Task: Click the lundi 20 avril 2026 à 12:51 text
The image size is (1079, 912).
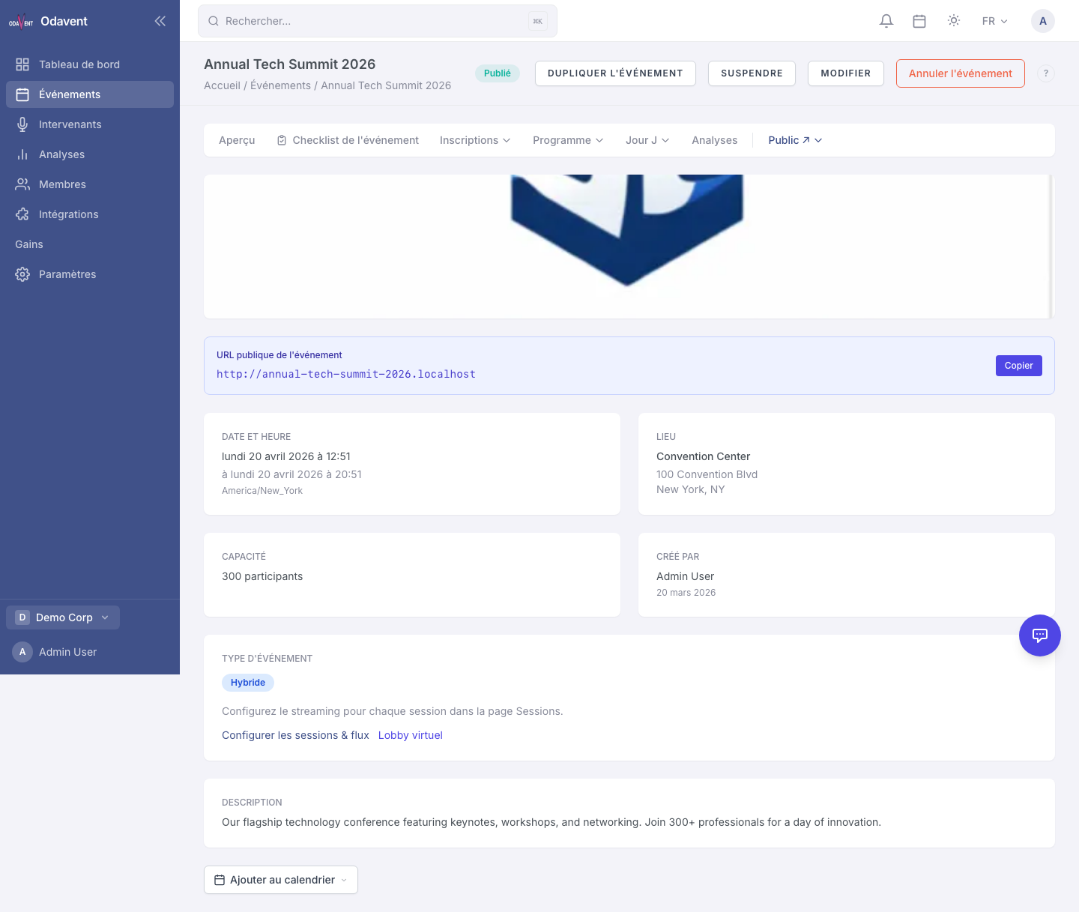Action: coord(286,456)
